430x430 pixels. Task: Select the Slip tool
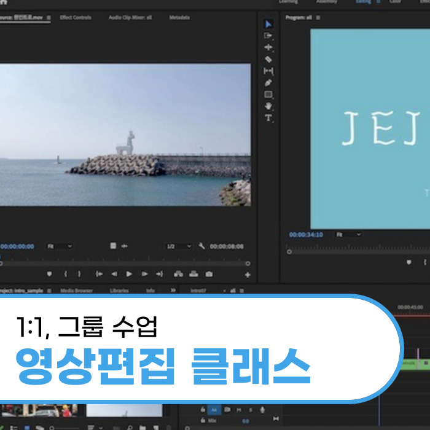click(268, 71)
